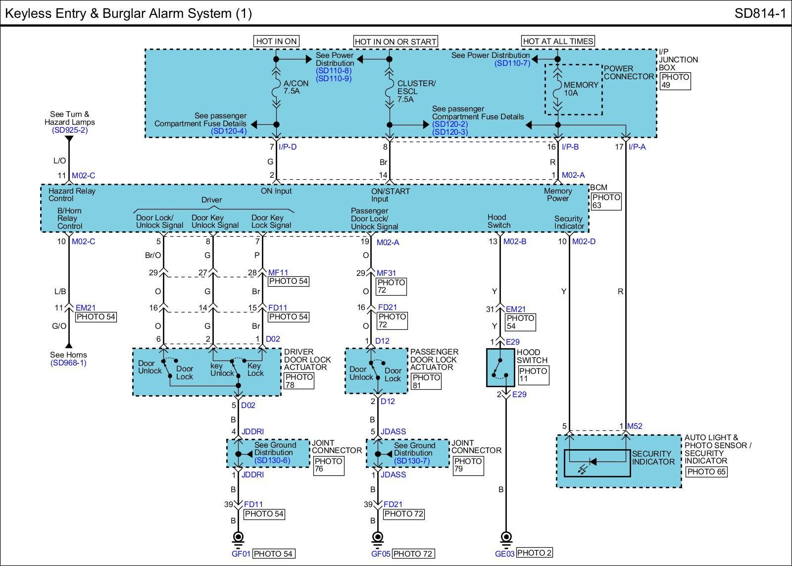Follow the SD968-1 horns reference link
792x566 pixels.
tap(68, 363)
